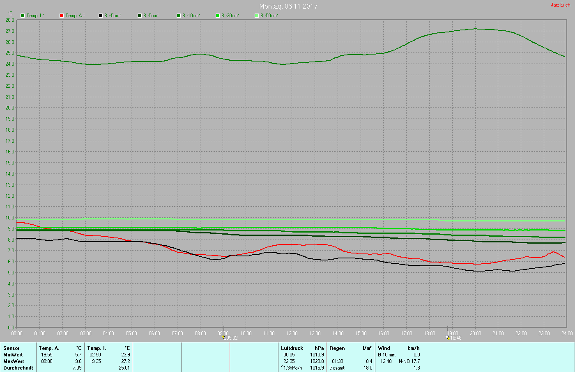
Task: Click the Temp. I. maximum value '27.2'
Action: click(x=125, y=361)
